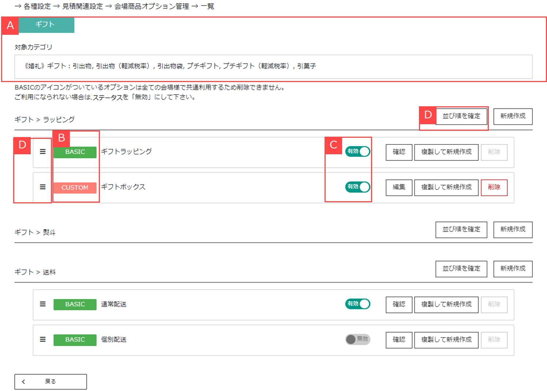Click the drag handle beside ギフトボックス
This screenshot has width=547, height=391.
[x=43, y=187]
